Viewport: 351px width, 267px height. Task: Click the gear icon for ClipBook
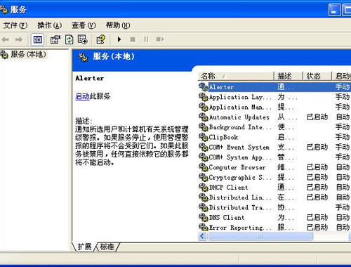point(204,137)
